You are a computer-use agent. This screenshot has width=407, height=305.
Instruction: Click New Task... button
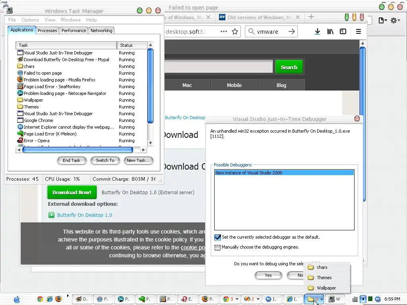click(x=138, y=160)
